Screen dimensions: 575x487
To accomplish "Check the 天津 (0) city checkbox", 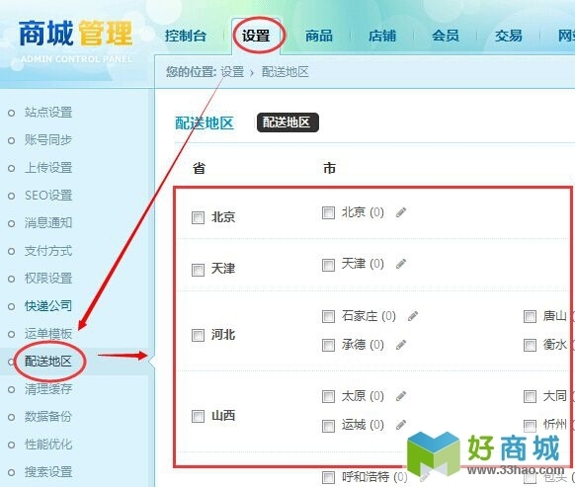I will click(328, 265).
